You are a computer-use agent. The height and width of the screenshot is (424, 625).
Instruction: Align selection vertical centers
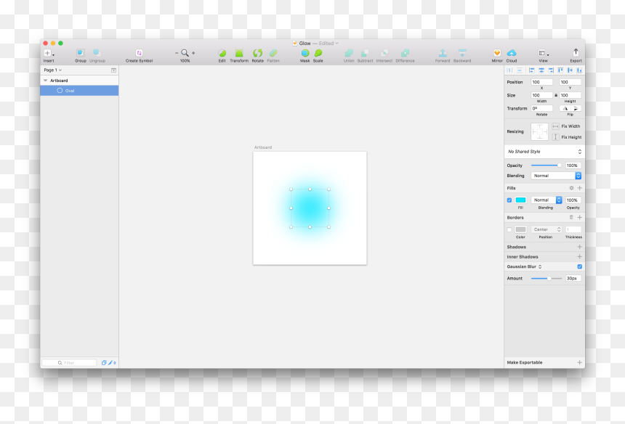pyautogui.click(x=570, y=70)
